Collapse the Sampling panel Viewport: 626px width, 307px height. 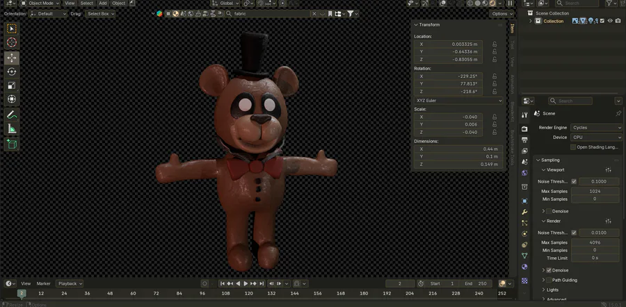click(x=538, y=160)
